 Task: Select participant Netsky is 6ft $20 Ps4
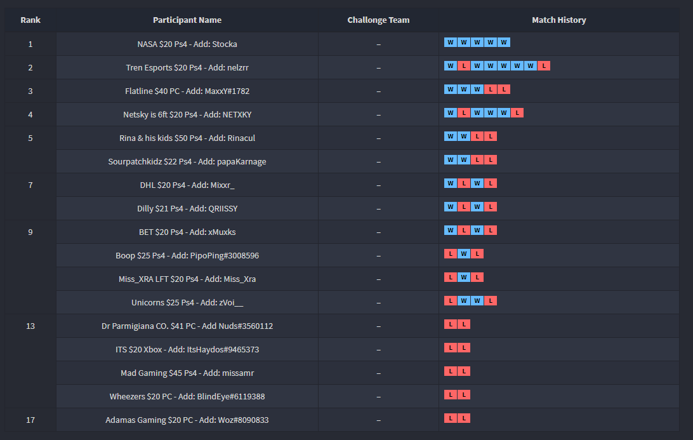click(x=187, y=114)
